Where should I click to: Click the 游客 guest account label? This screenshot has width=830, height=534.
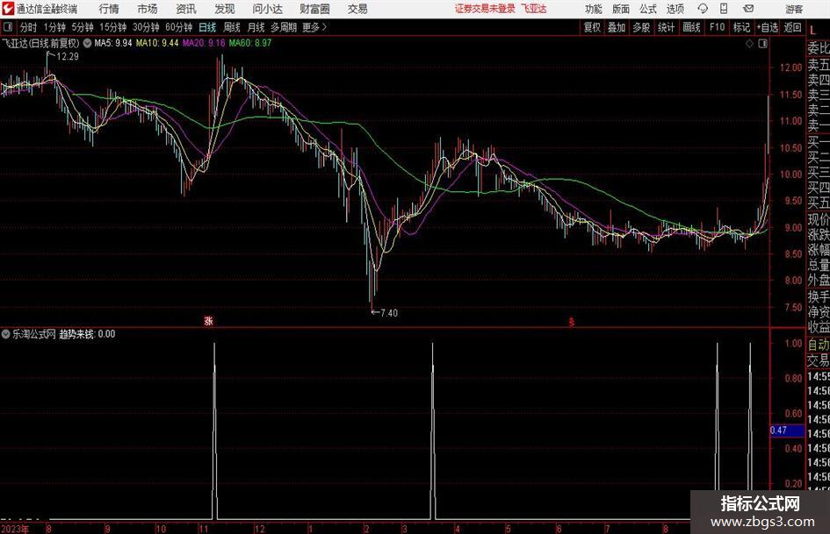click(x=794, y=9)
